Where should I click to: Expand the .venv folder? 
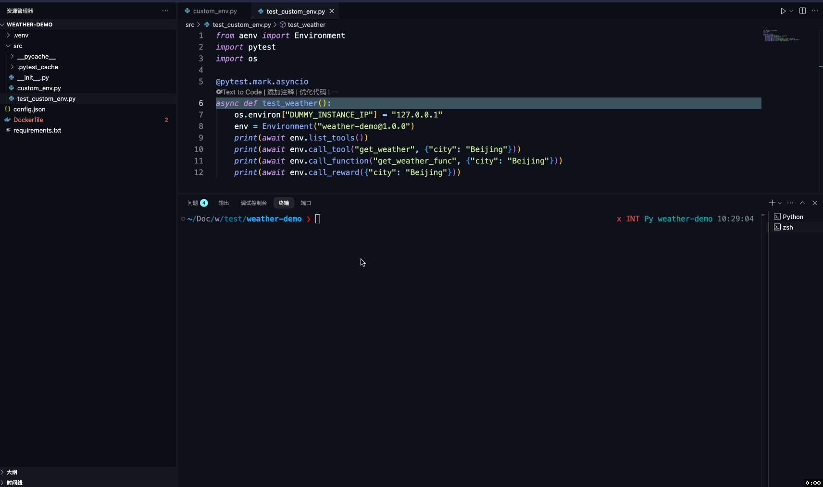coord(21,35)
